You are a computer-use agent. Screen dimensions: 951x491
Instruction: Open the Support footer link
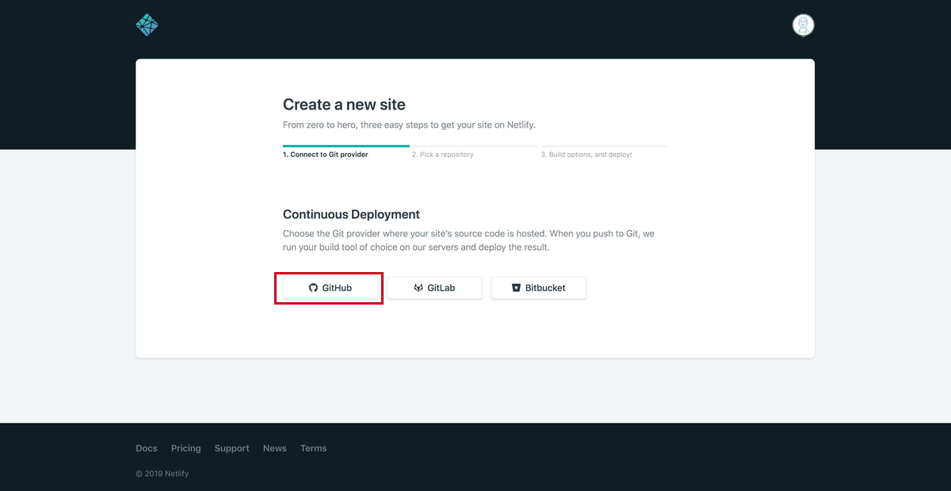(231, 448)
